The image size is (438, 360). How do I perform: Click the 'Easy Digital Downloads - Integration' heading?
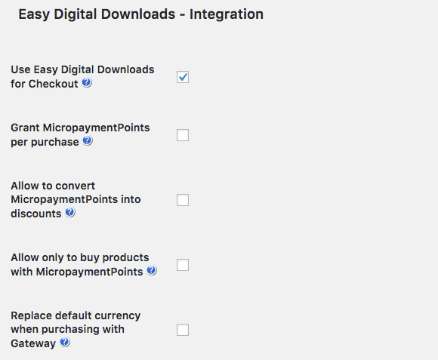click(x=140, y=14)
